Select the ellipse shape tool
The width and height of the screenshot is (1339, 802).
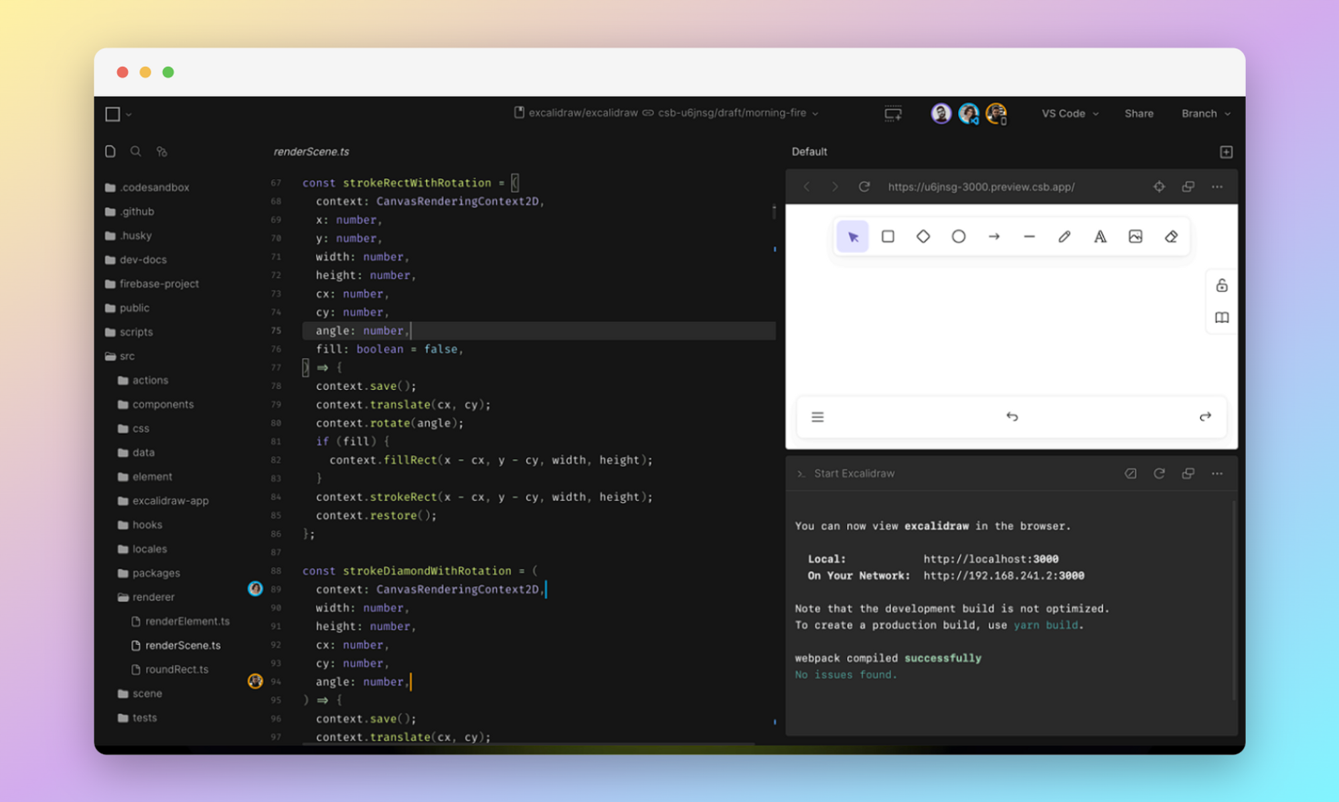tap(957, 237)
